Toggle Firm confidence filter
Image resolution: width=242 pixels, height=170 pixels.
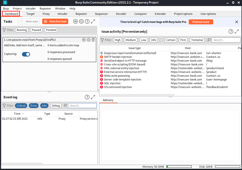point(183,40)
